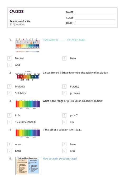Select the Polarity answer option
This screenshot has width=125, height=177.
click(74, 87)
